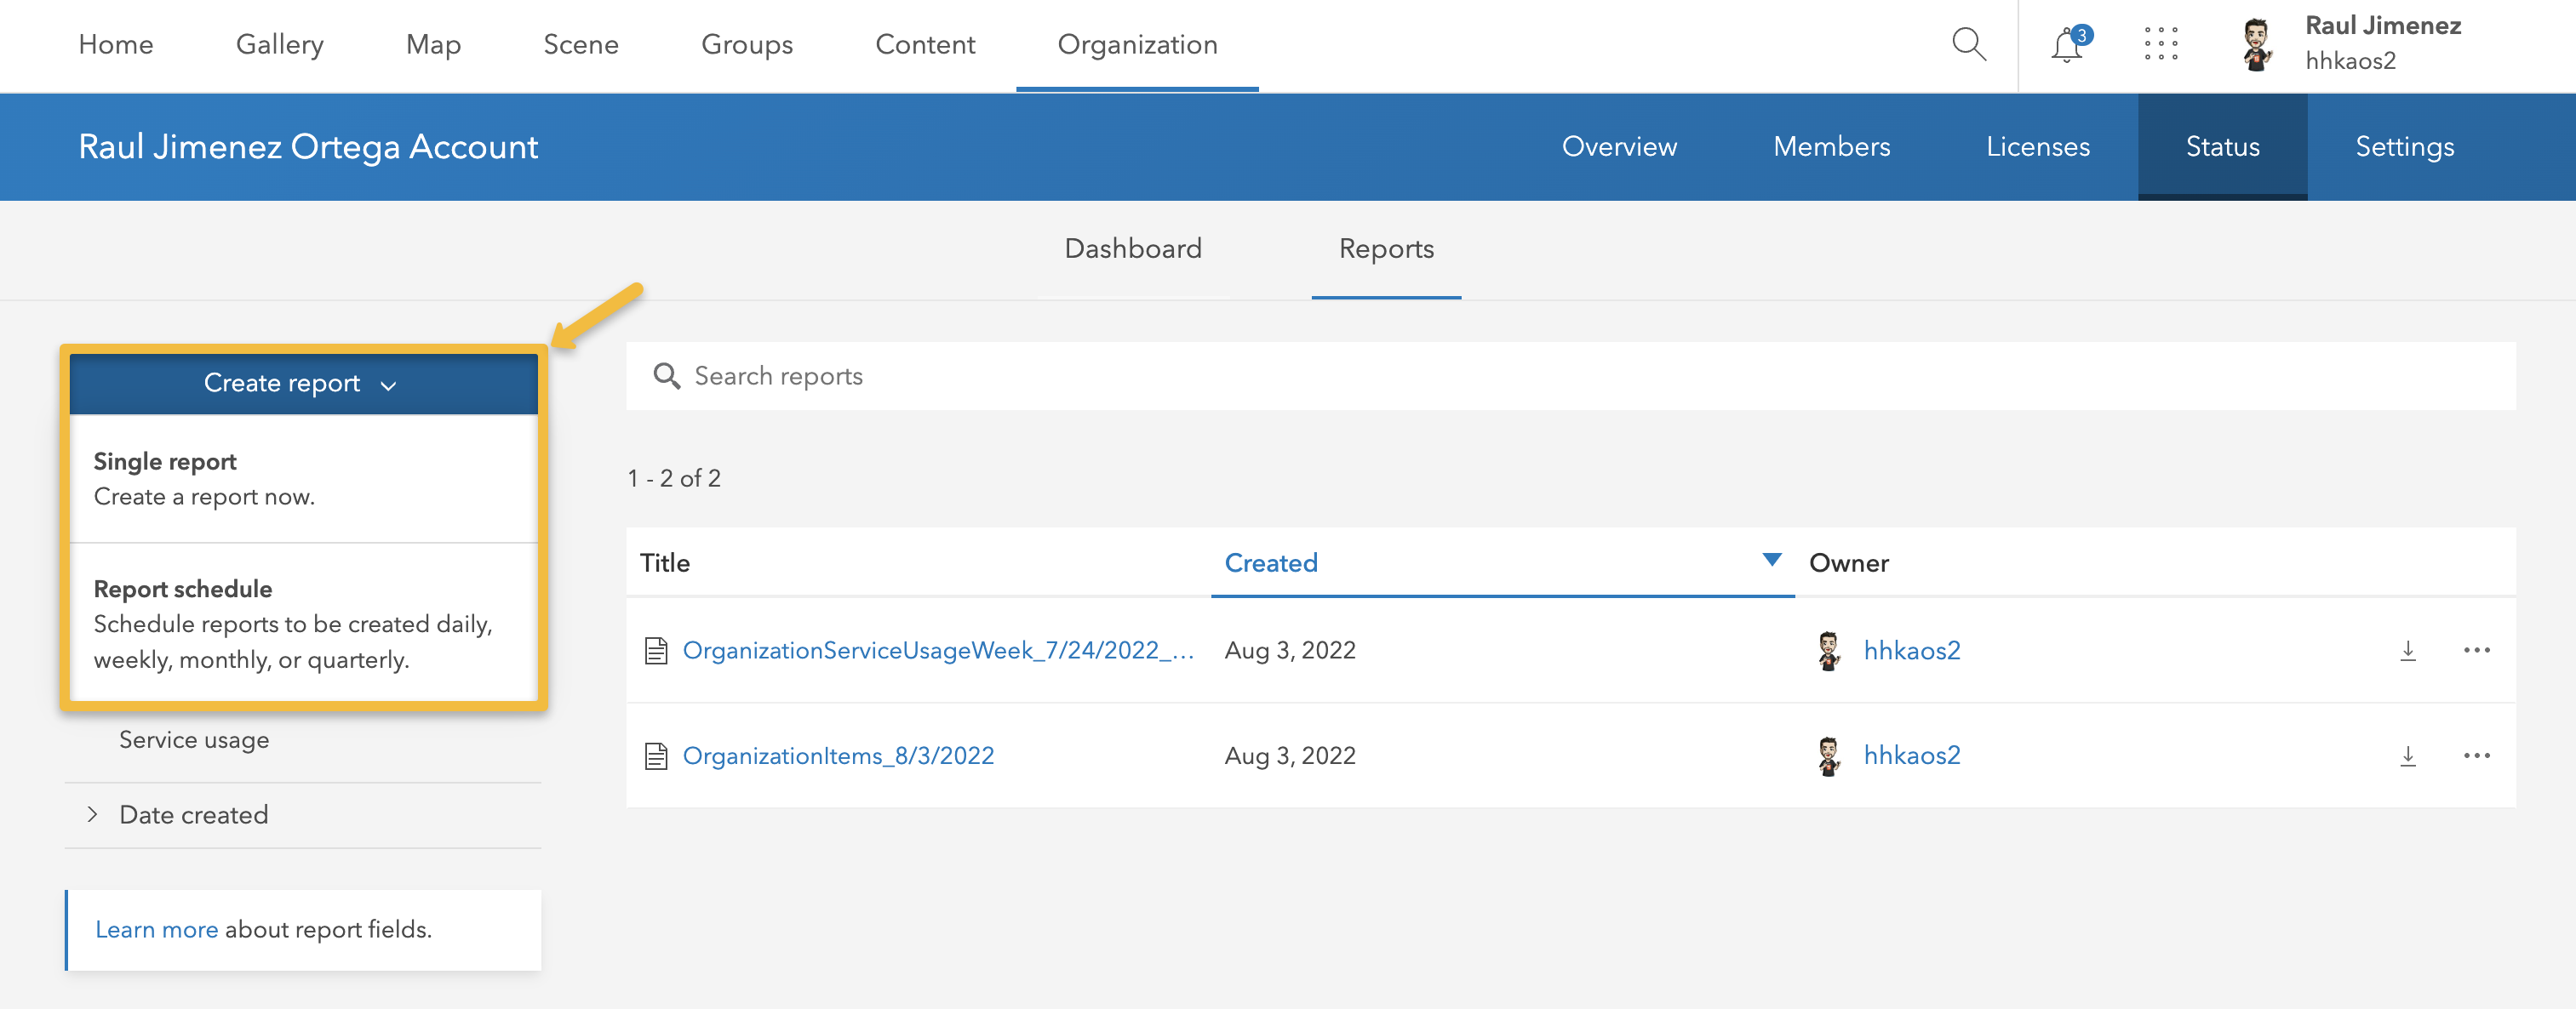The height and width of the screenshot is (1009, 2576).
Task: Open the OrganizationItems_8/3/2022 report link
Action: pos(839,756)
